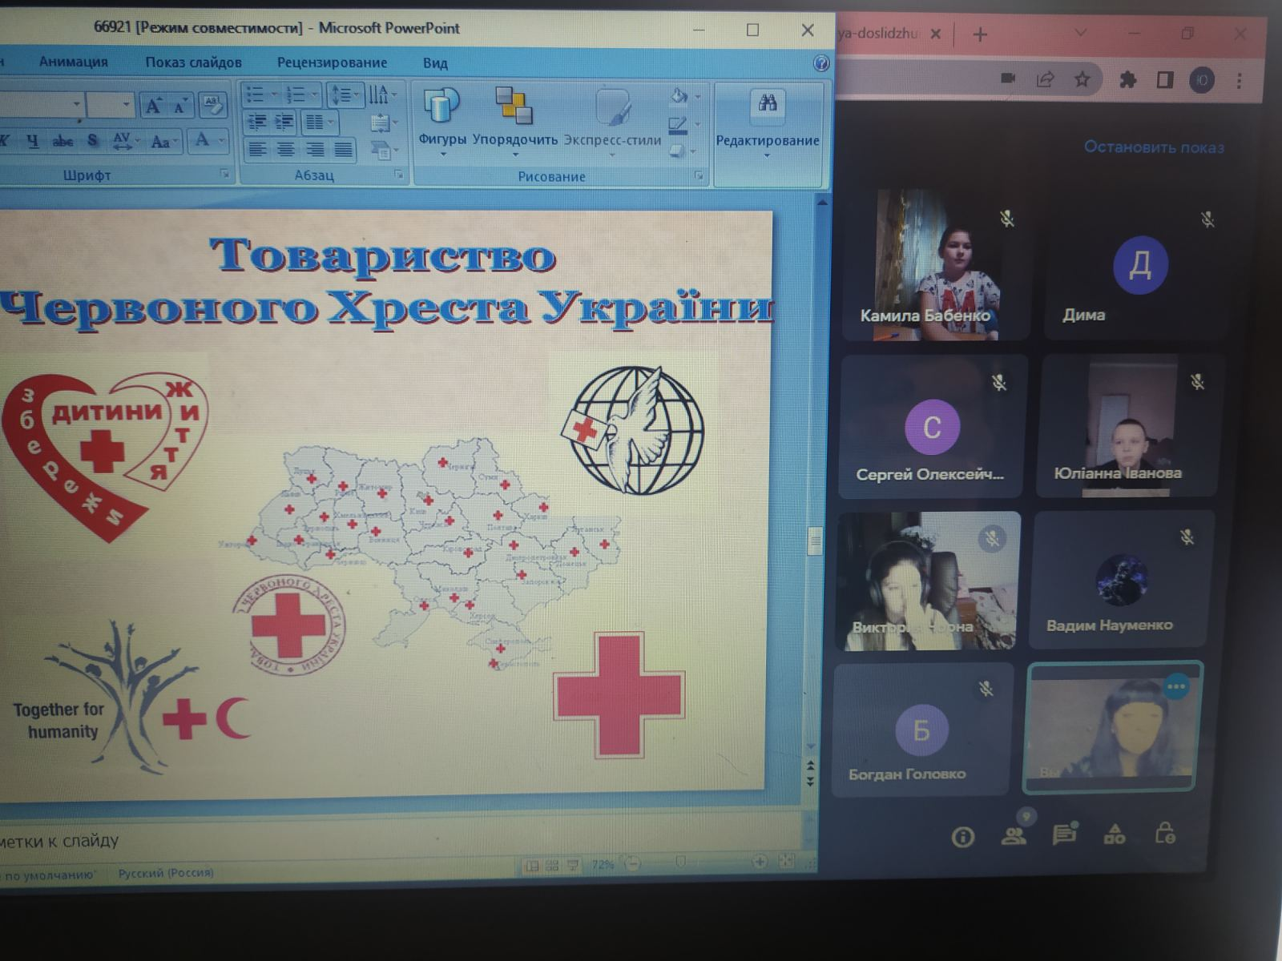
Task: Open Рецензирование ribbon tab
Action: point(333,62)
